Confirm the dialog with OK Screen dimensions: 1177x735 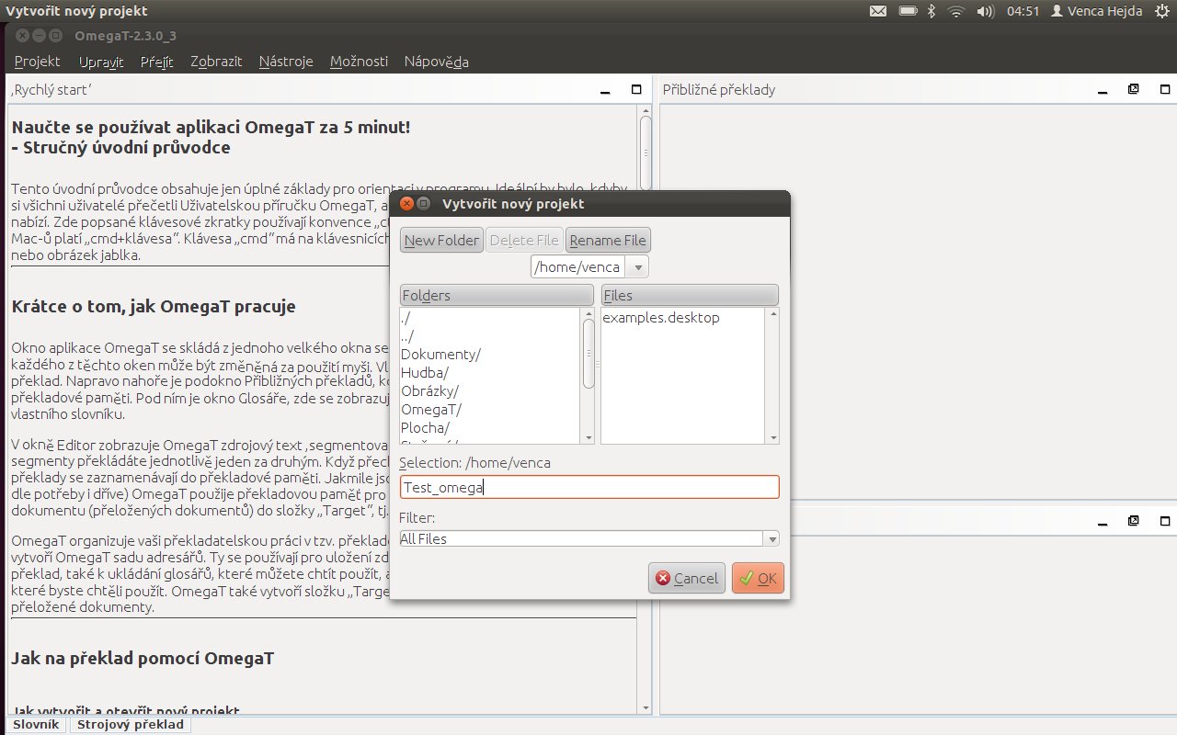pos(758,578)
